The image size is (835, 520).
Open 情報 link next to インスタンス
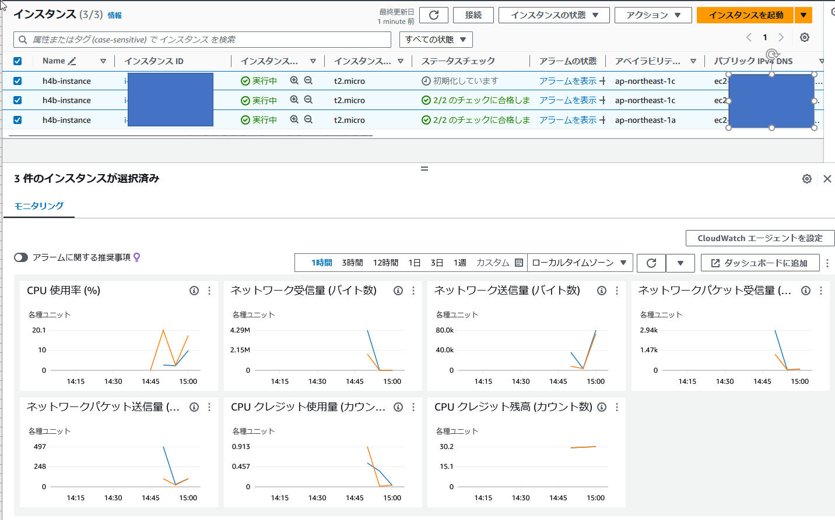tap(115, 16)
